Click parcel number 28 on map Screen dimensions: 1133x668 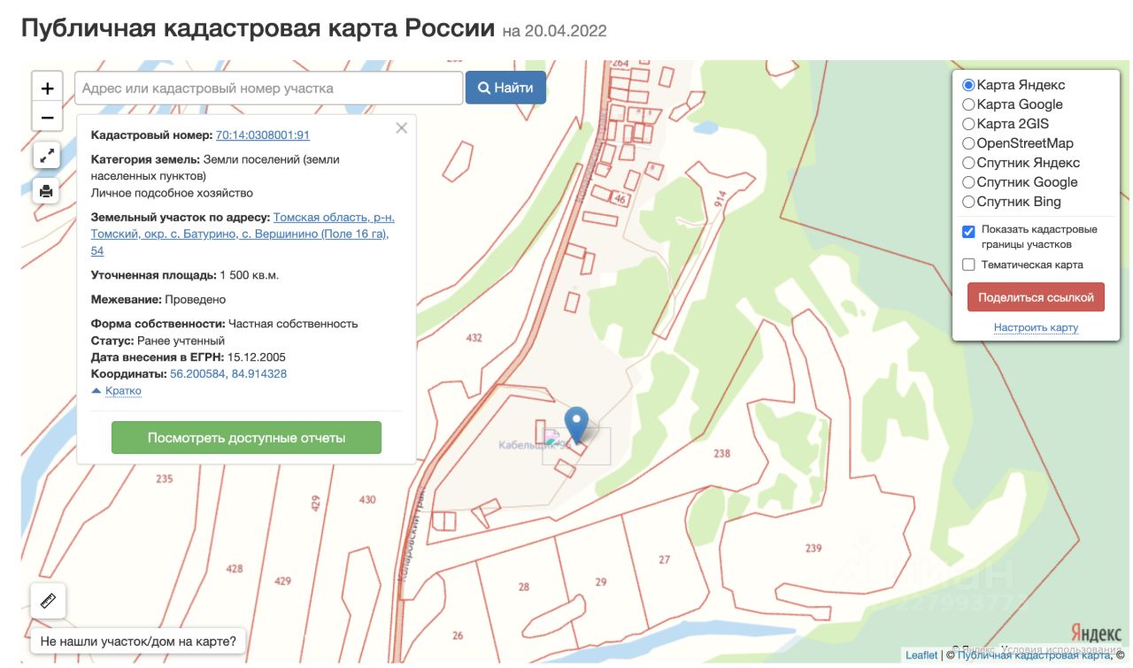524,587
